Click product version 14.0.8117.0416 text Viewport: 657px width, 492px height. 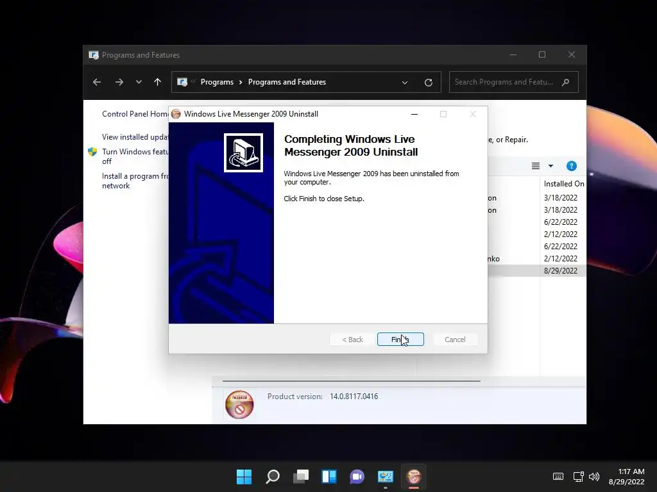354,396
